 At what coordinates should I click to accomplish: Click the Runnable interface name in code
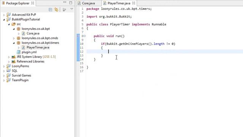coord(159,24)
